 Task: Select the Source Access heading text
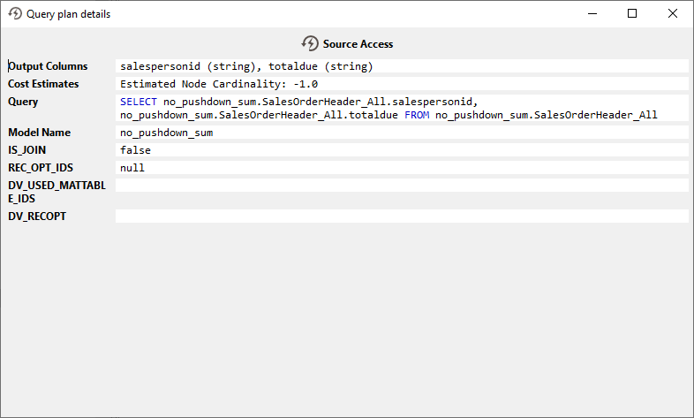(358, 44)
